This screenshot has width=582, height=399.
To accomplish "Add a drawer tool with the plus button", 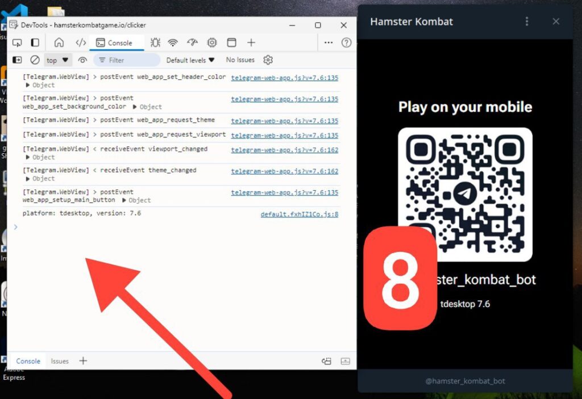I will (83, 360).
